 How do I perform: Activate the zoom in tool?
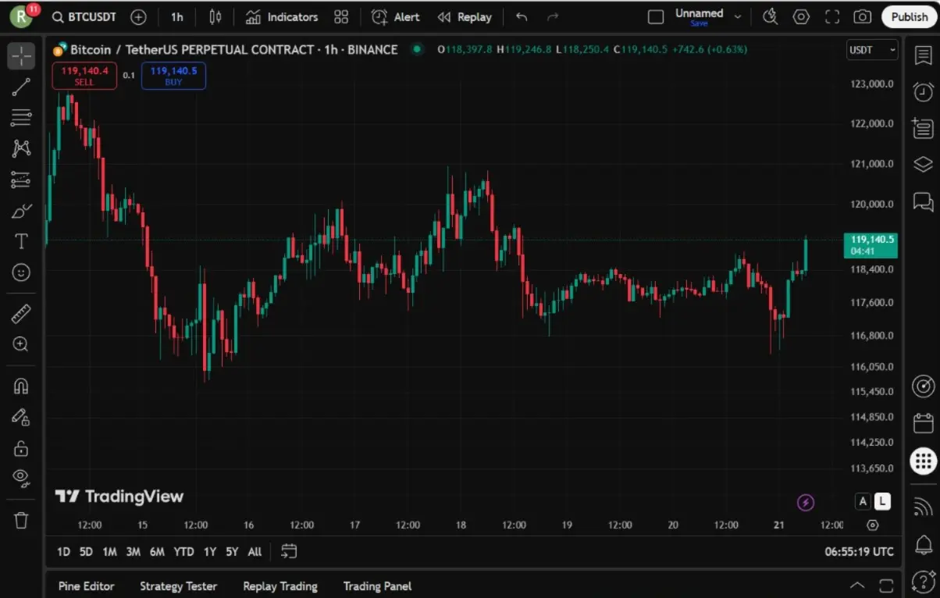pos(21,344)
